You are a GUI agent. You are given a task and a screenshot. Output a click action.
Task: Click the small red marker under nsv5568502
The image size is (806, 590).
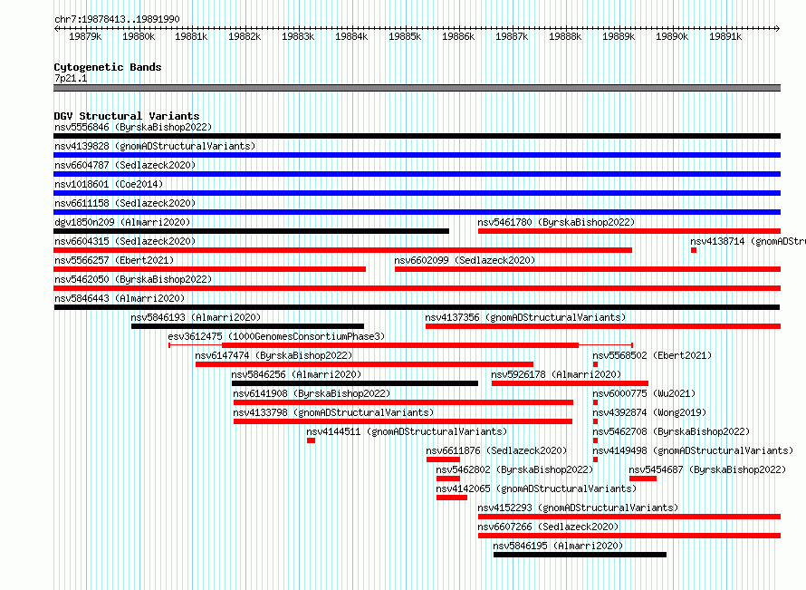pyautogui.click(x=595, y=364)
